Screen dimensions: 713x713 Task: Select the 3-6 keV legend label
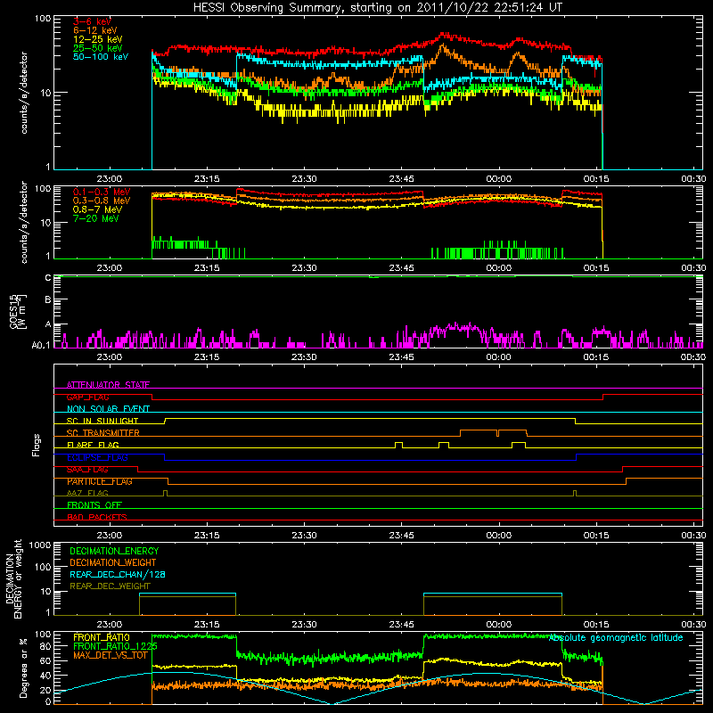click(x=92, y=21)
